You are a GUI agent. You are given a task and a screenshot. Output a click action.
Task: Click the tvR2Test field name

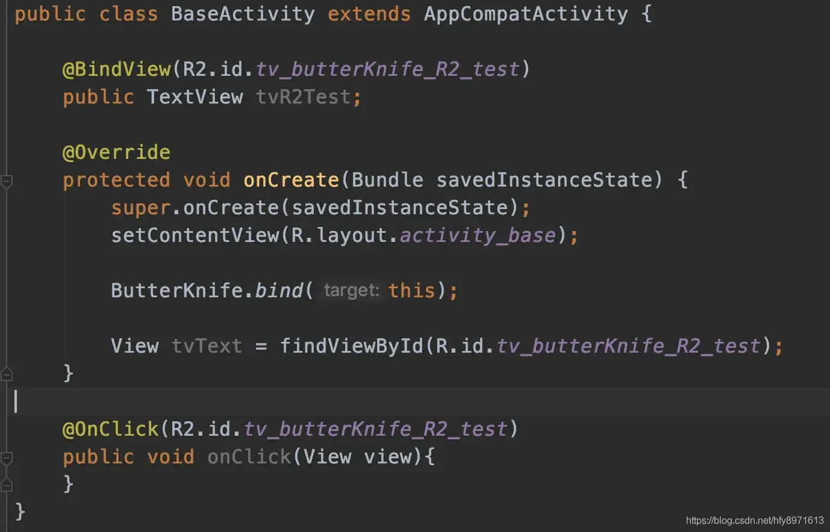[x=303, y=97]
